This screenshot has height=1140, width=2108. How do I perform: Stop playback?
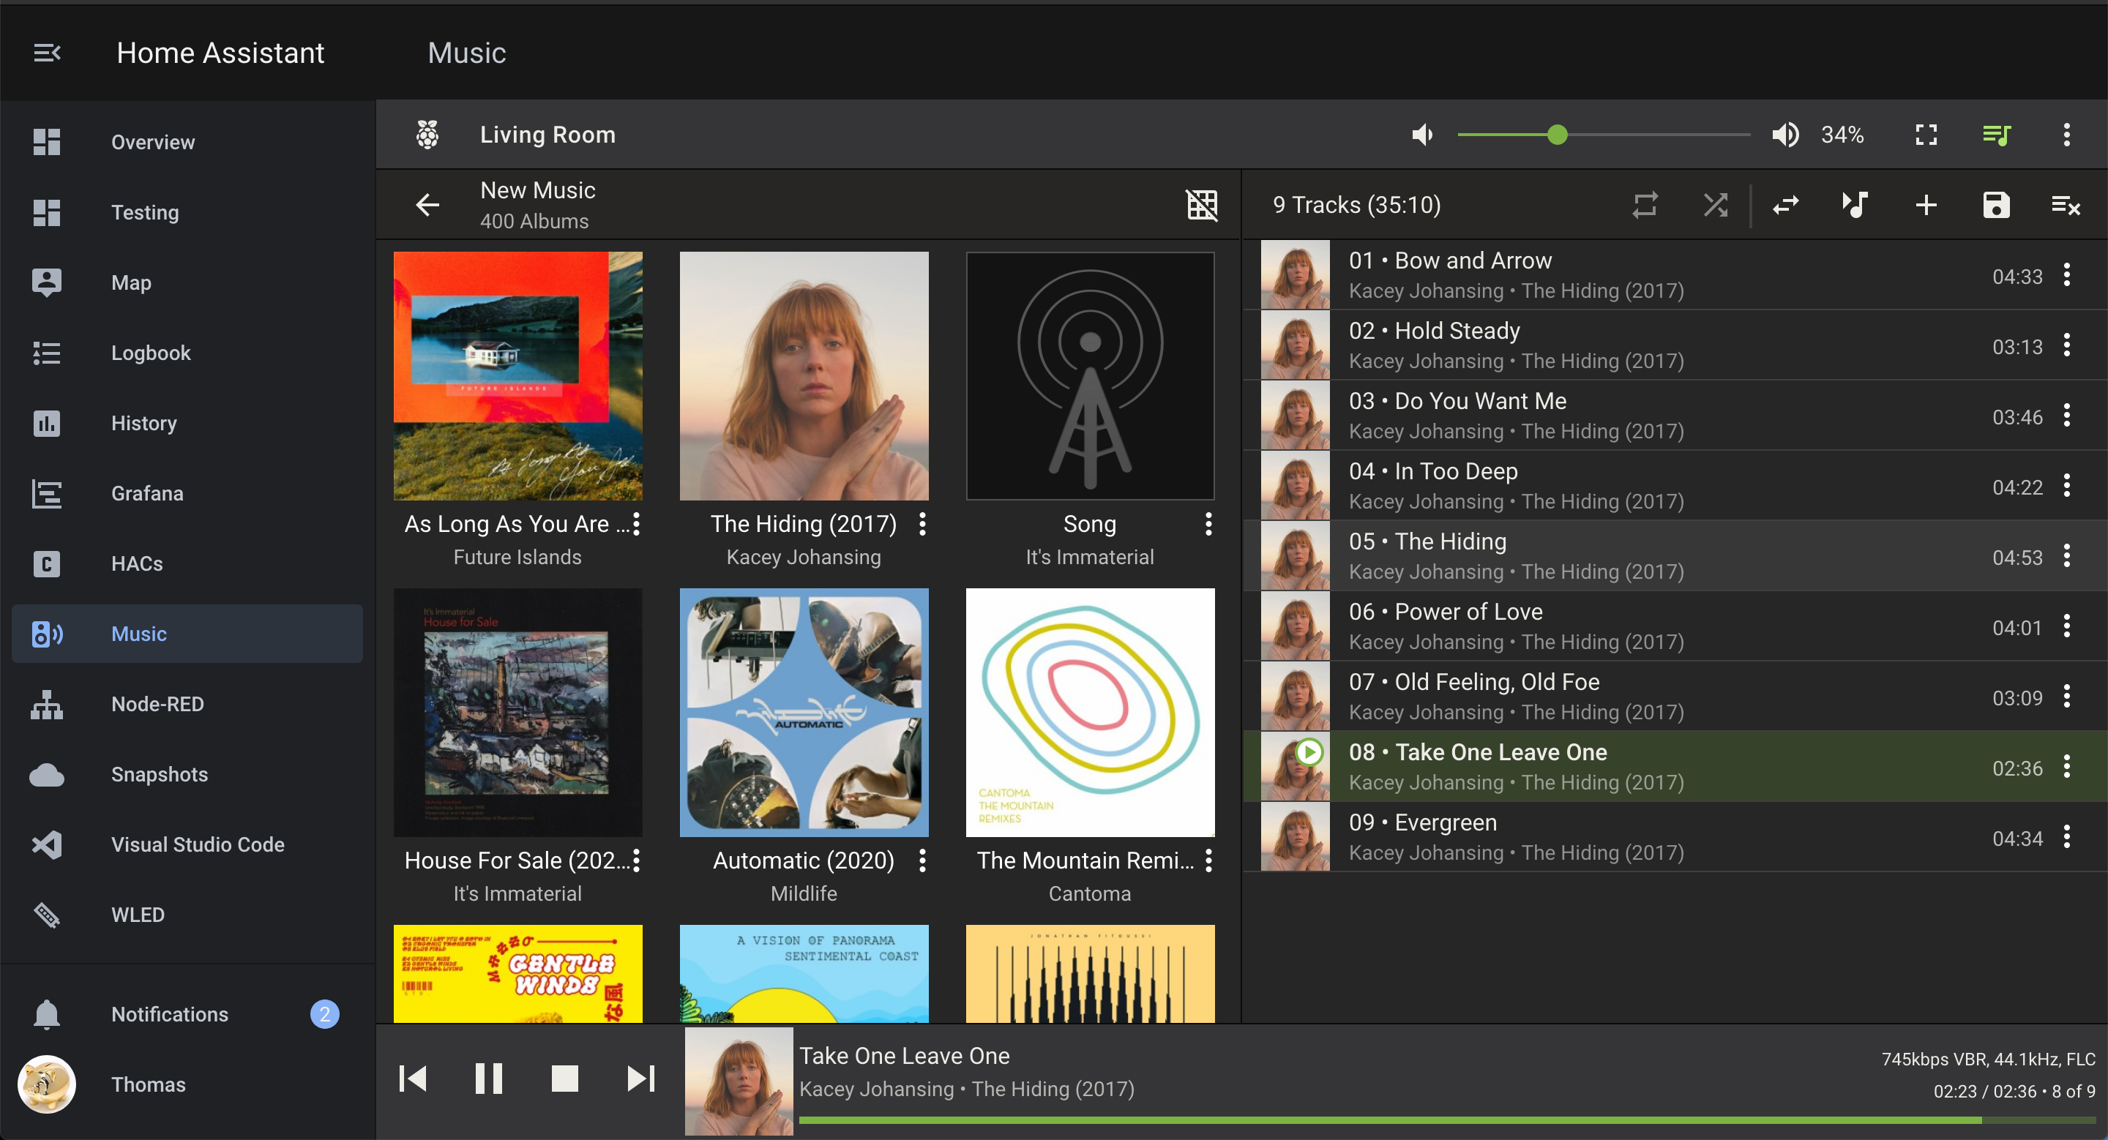coord(564,1079)
